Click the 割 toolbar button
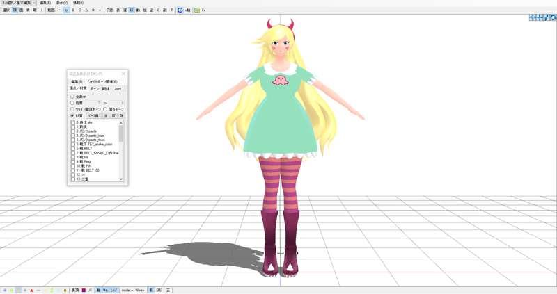The width and height of the screenshot is (557, 294). pyautogui.click(x=165, y=10)
